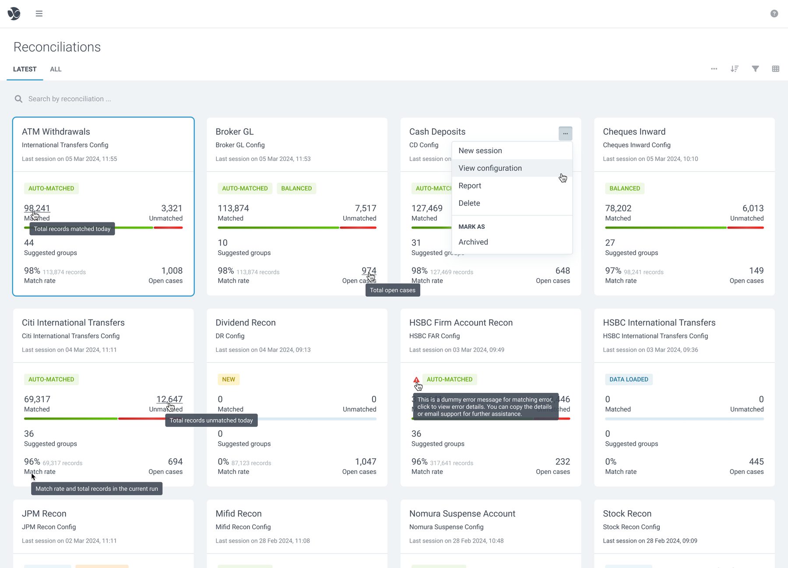788x568 pixels.
Task: Click Broker GL matched progress bar
Action: coord(278,228)
